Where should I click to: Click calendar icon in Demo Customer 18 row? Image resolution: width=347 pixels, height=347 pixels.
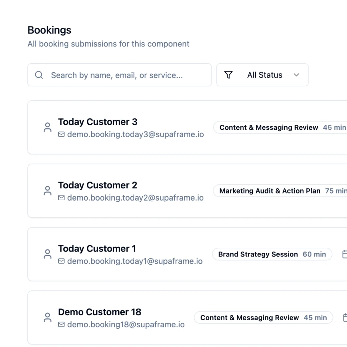[345, 317]
